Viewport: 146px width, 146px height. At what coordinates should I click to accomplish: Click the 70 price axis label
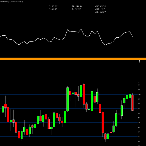139,123
